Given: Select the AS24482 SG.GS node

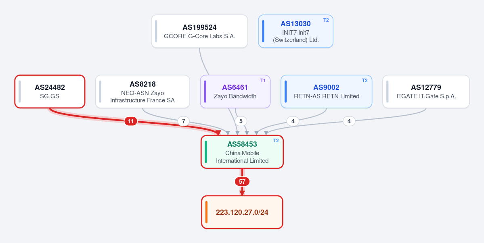Looking at the screenshot, I should tap(50, 91).
